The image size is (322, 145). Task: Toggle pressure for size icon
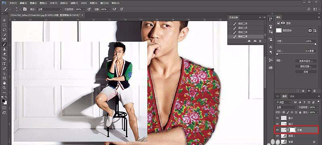tap(122, 9)
